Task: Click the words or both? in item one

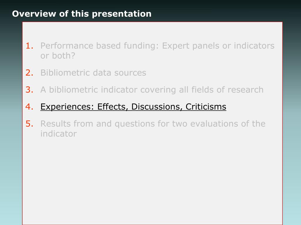Action: (x=58, y=56)
